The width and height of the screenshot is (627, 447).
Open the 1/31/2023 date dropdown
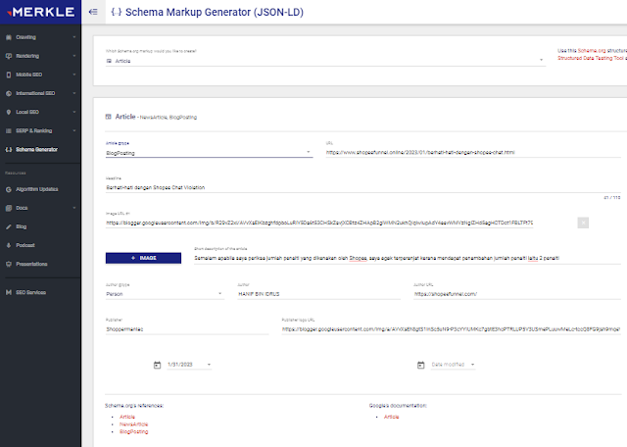(x=189, y=365)
